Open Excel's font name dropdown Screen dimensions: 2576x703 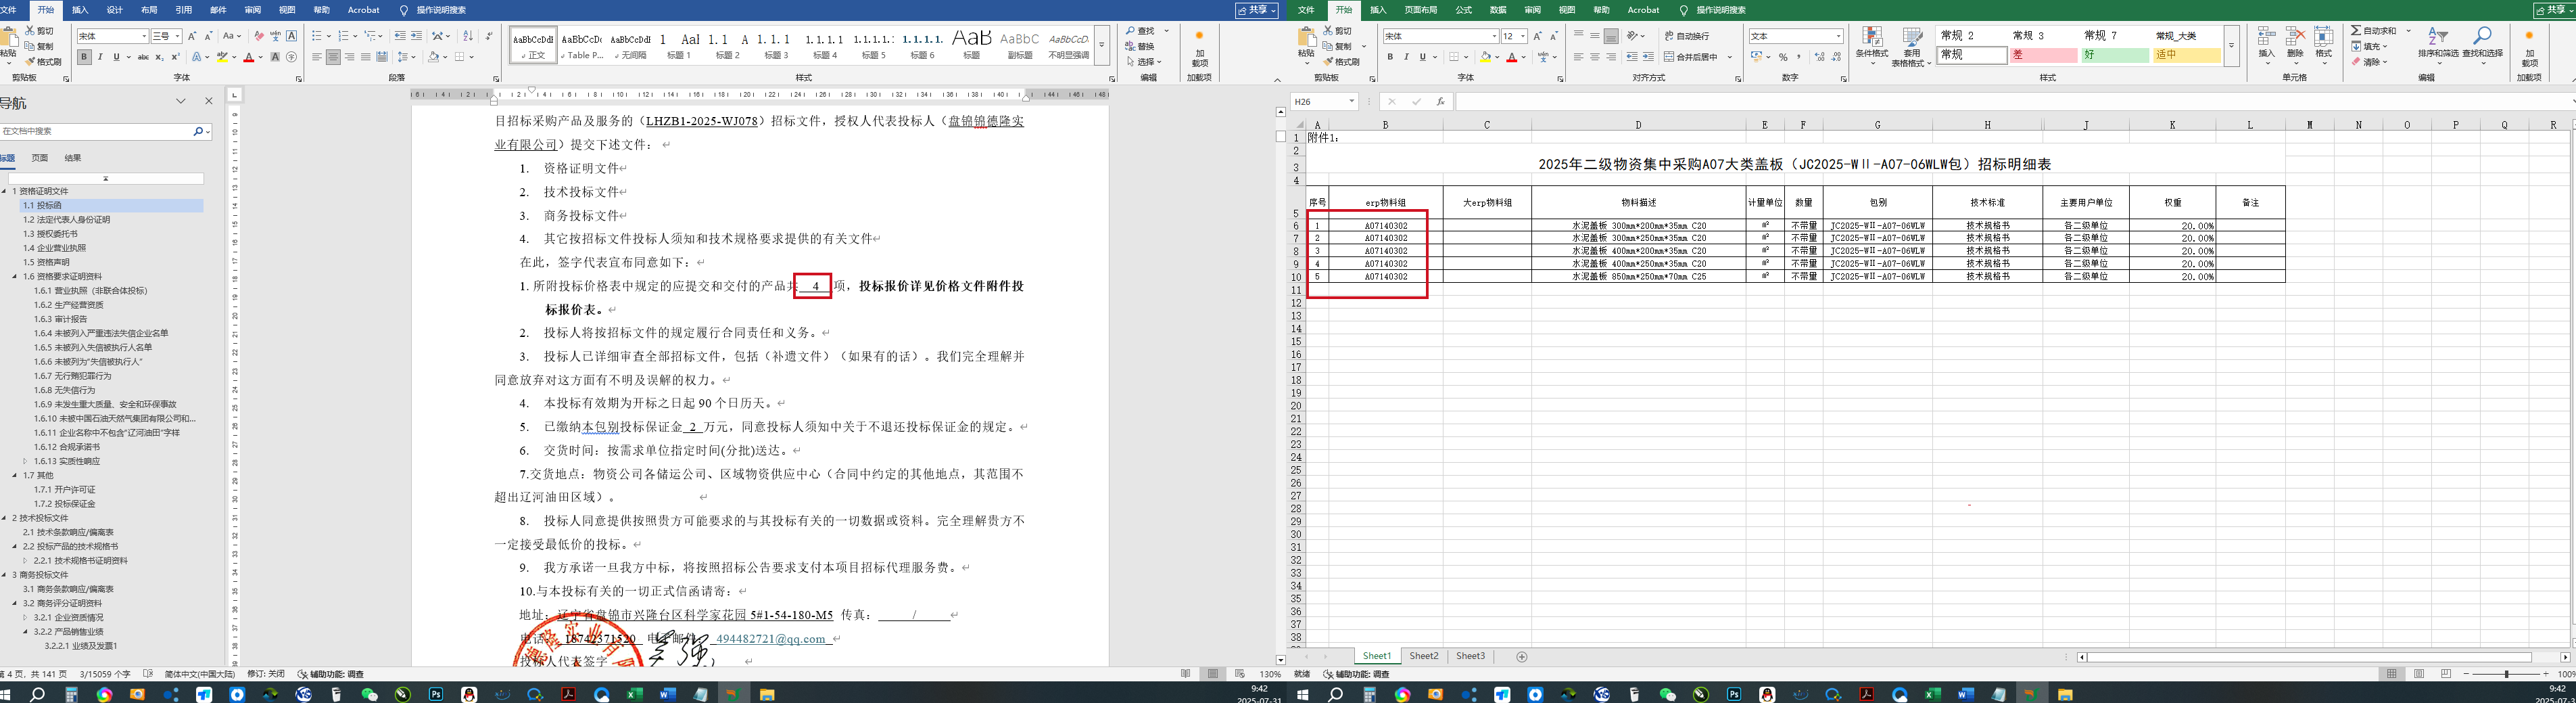tap(1494, 36)
